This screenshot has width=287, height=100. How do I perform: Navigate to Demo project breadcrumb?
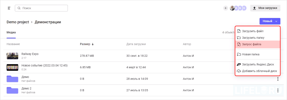click(18, 22)
